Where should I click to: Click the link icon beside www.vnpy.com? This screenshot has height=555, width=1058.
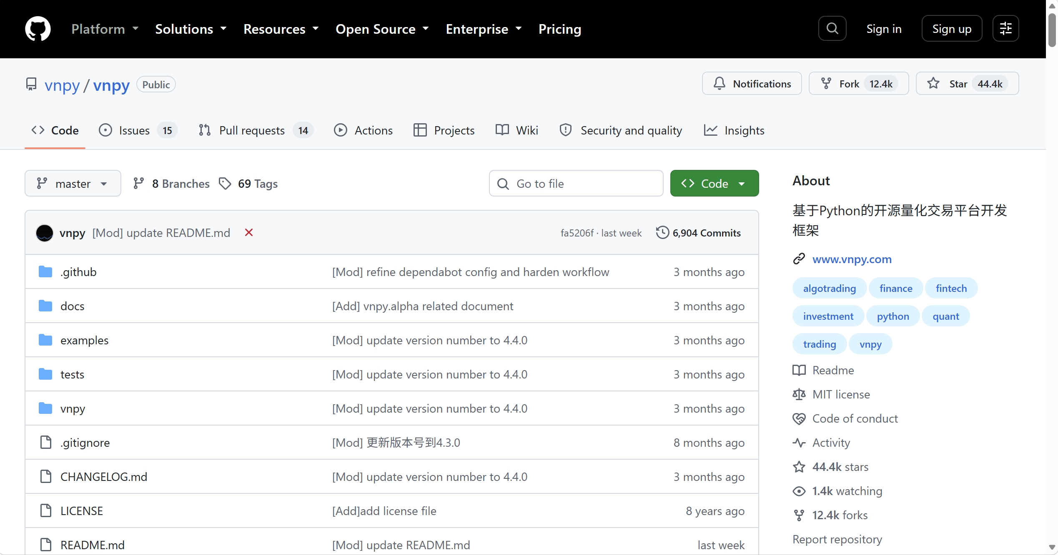pos(799,259)
